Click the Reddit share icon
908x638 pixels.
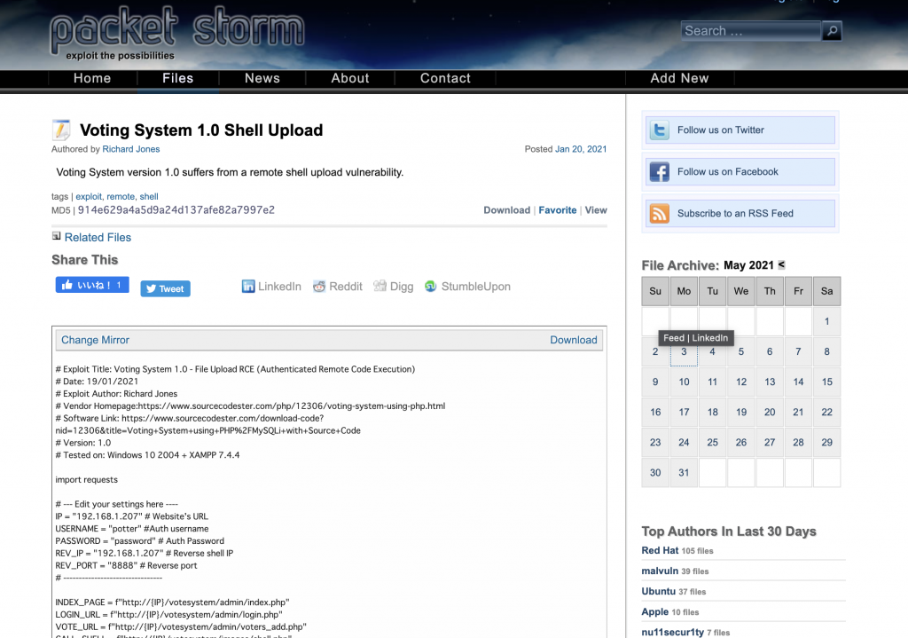pyautogui.click(x=319, y=287)
